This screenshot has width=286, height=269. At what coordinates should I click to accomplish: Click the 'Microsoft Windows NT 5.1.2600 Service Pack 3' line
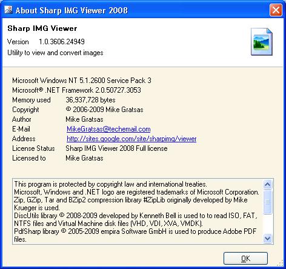tap(82, 81)
